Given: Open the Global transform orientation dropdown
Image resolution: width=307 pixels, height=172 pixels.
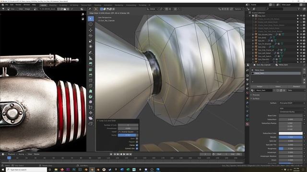Looking at the screenshot, I should coord(152,9).
